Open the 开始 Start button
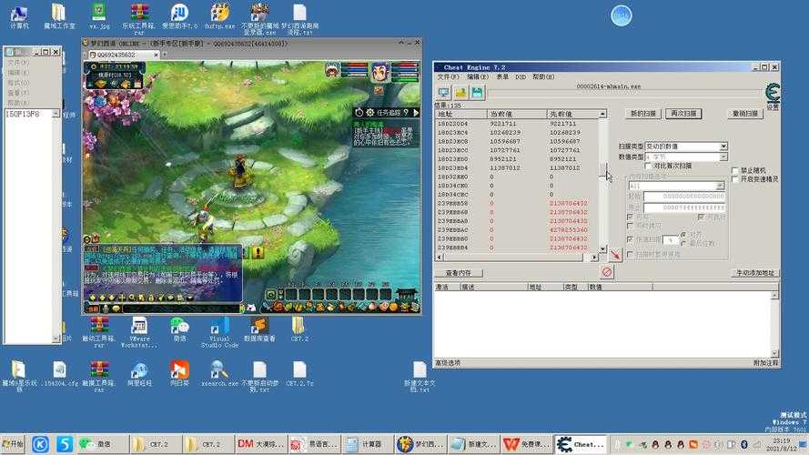Image resolution: width=809 pixels, height=455 pixels. (x=13, y=444)
